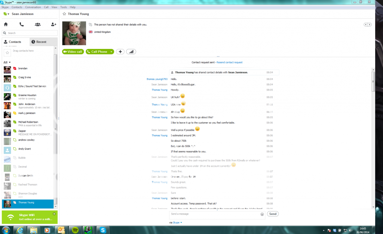The image size is (383, 234).
Task: Click the plus add-to-conversation button
Action: [120, 52]
